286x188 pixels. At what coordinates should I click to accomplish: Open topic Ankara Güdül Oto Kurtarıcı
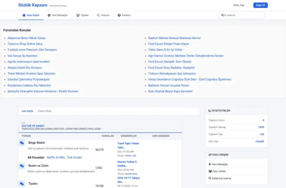pyautogui.click(x=25, y=68)
